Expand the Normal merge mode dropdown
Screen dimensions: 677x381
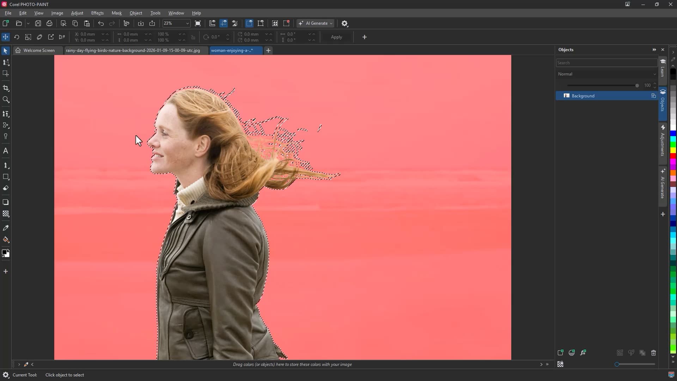coord(606,74)
